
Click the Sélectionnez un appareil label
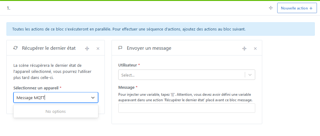[36, 88]
